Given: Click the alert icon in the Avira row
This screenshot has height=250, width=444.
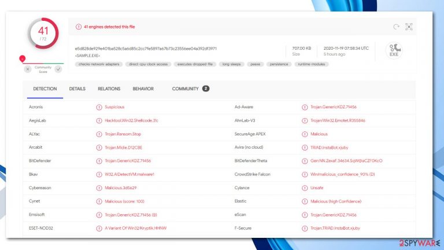Looking at the screenshot, I should [305, 148].
